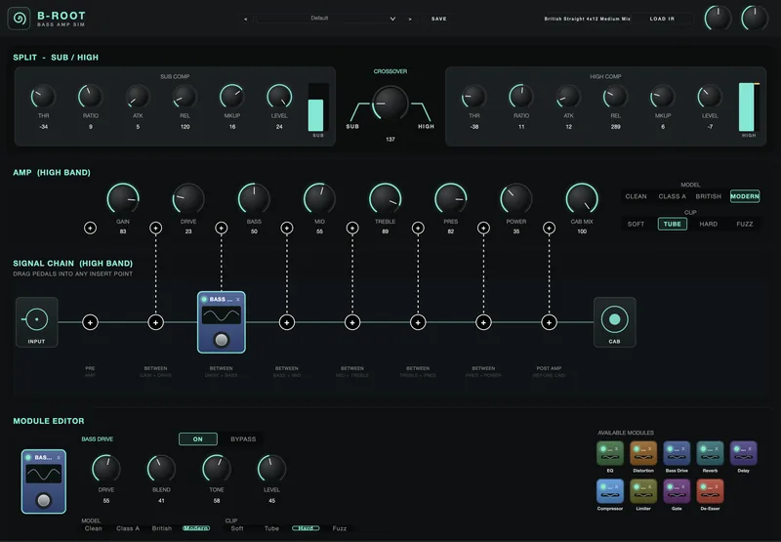Click the B-ROOT spiral logo icon
Screen dimensions: 781x542
20,19
